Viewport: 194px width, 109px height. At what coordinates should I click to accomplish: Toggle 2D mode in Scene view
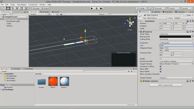(x=49, y=14)
